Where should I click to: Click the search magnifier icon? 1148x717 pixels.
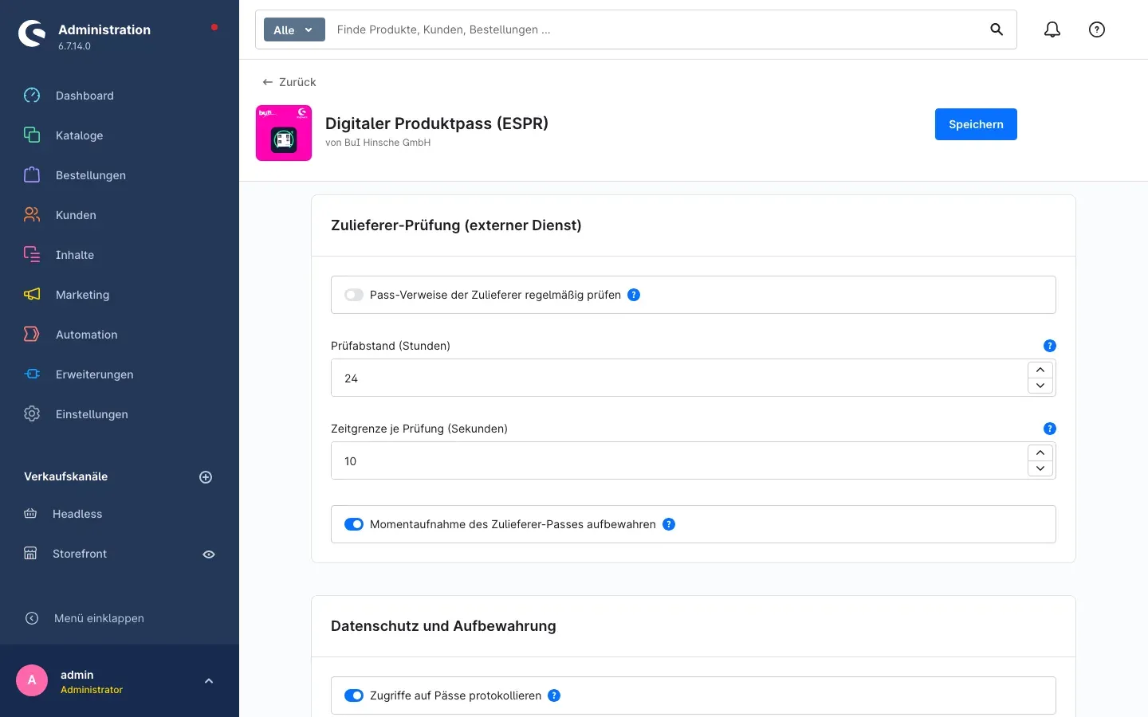pos(997,29)
